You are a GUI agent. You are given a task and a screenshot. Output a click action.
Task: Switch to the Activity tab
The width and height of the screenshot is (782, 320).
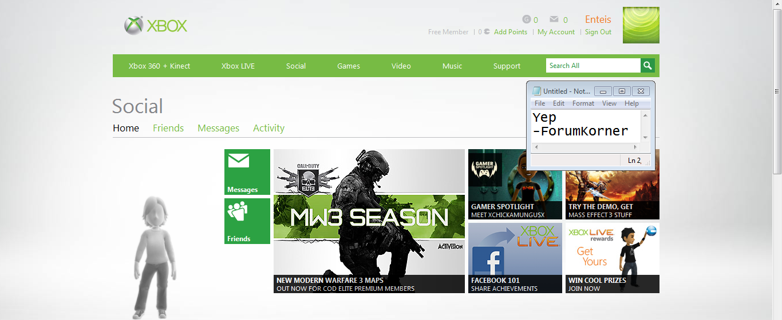(x=269, y=128)
